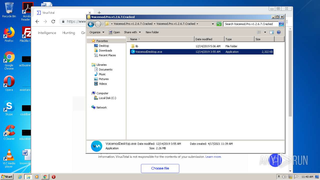Click the Explorer Forward navigation button
Screen dimensions: 320x180
[x=98, y=24]
